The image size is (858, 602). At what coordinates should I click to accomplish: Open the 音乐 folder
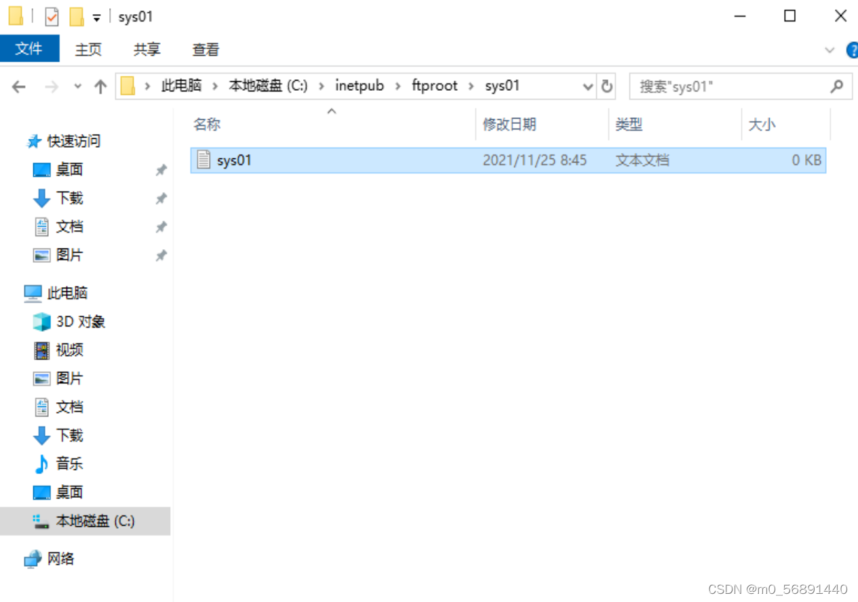coord(69,463)
